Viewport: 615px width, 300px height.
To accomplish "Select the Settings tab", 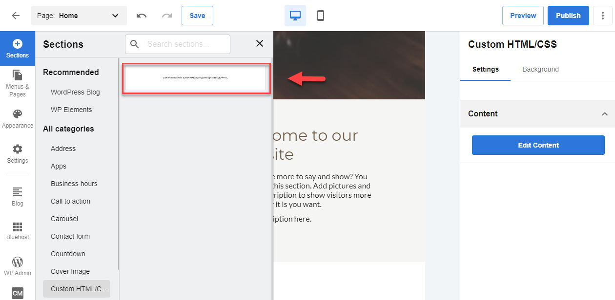I will pos(485,69).
